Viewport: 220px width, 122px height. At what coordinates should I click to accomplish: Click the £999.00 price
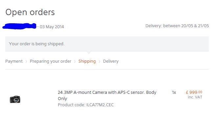[194, 92]
